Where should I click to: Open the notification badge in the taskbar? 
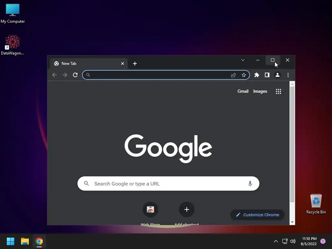[x=323, y=241]
